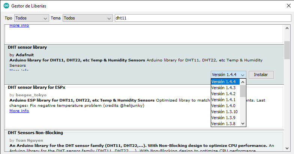Pick Versión 1.3.10 from version list
This screenshot has width=294, height=154.
point(225,112)
